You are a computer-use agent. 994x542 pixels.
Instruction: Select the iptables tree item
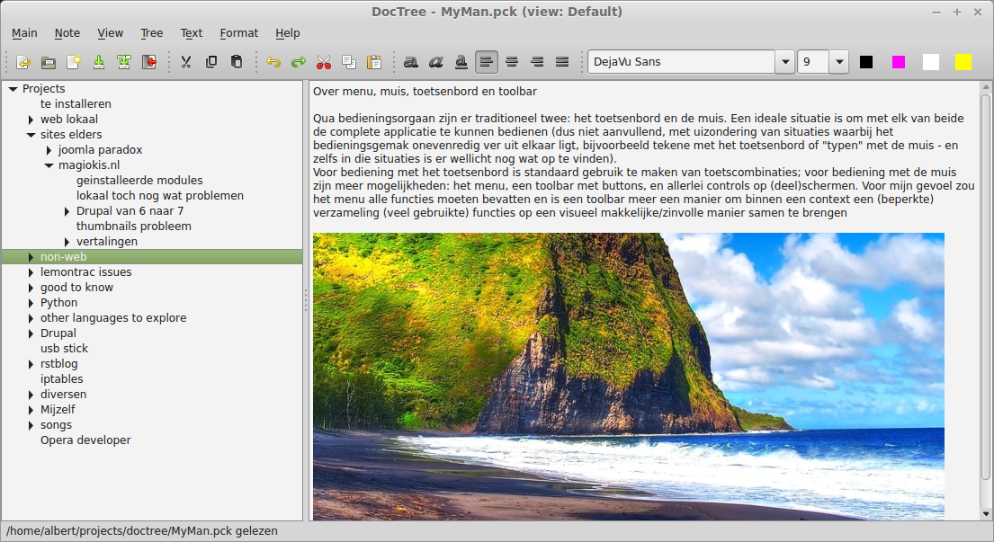tap(61, 378)
